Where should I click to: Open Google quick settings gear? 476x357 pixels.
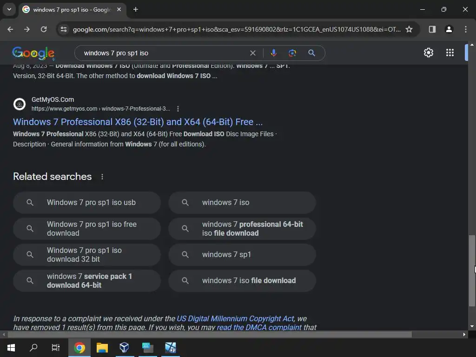click(x=428, y=53)
